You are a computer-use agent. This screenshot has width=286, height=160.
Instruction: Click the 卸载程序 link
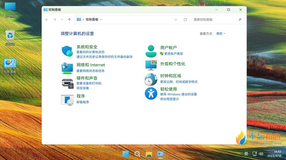click(83, 102)
